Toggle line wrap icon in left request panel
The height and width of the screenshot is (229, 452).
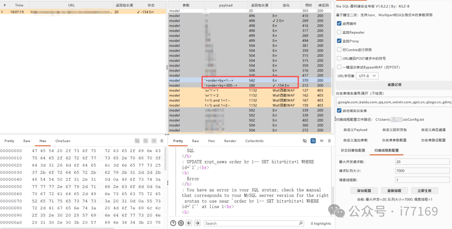pyautogui.click(x=146, y=141)
